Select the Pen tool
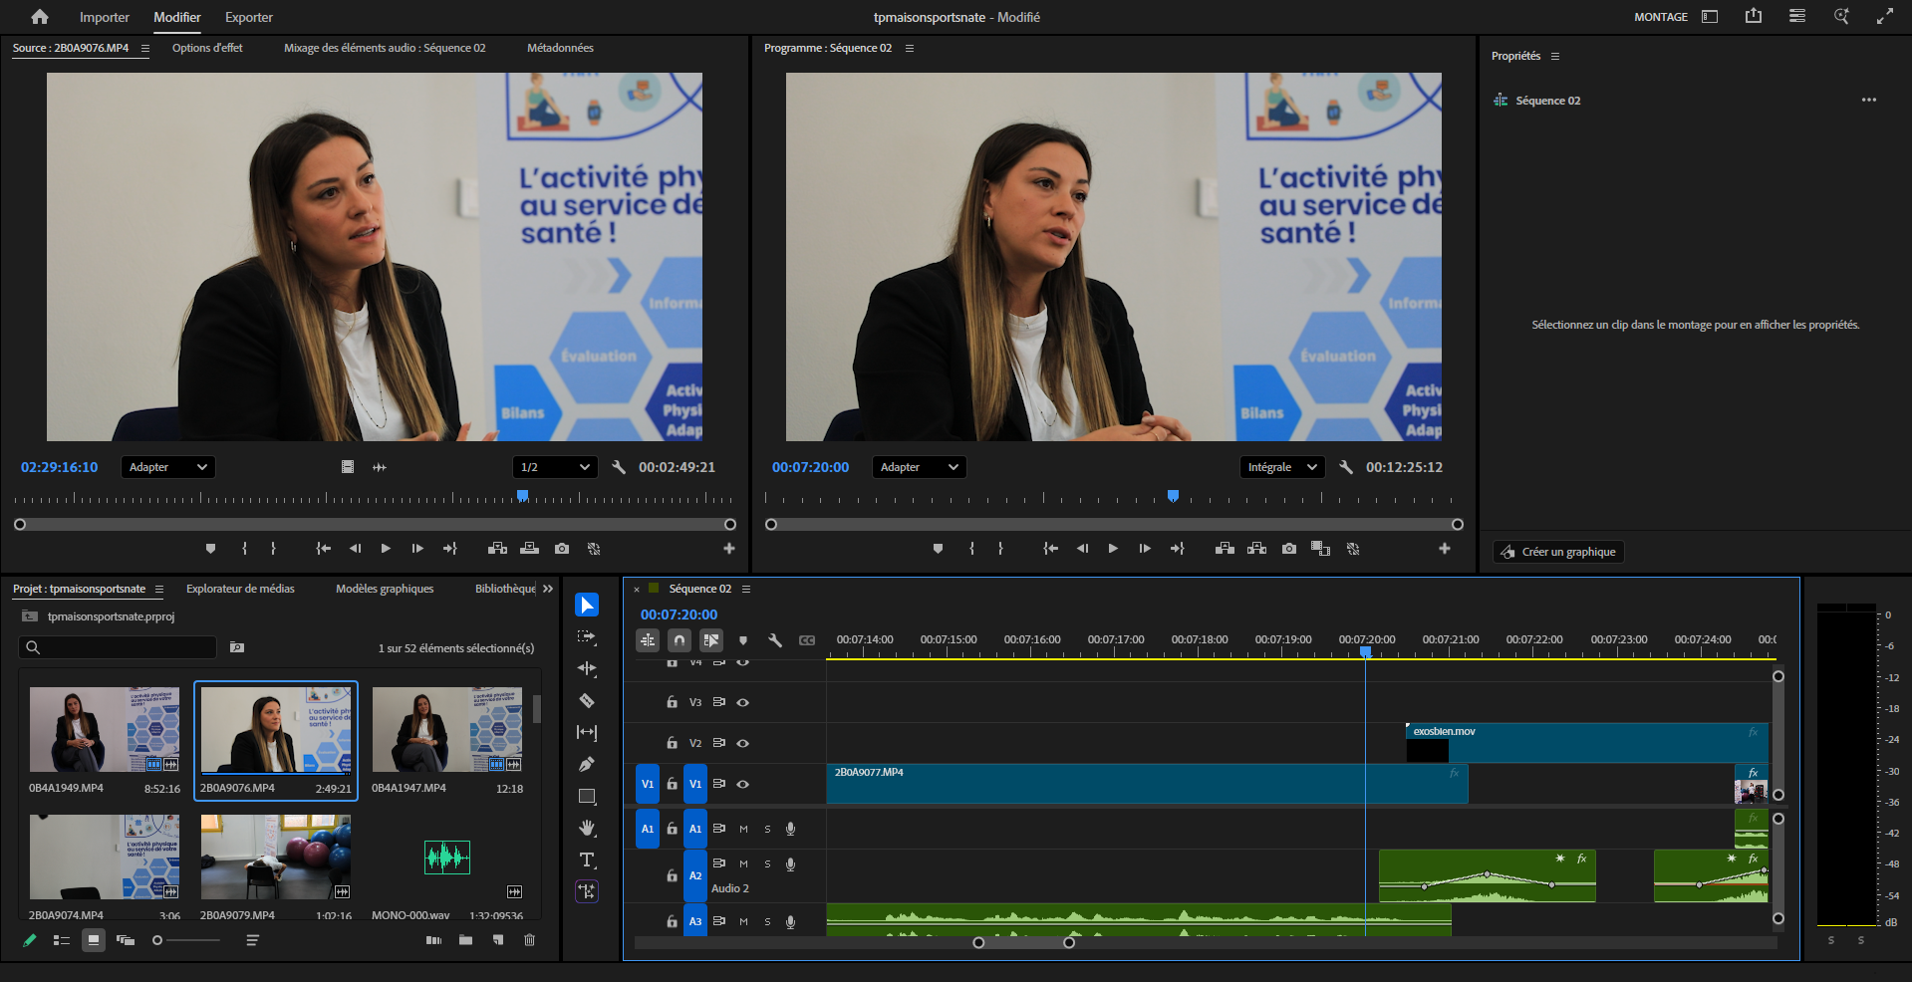1912x982 pixels. click(x=587, y=765)
